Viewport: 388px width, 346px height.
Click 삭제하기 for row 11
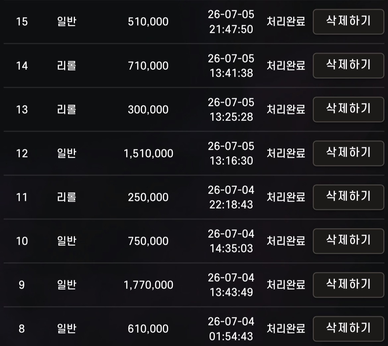pyautogui.click(x=349, y=197)
